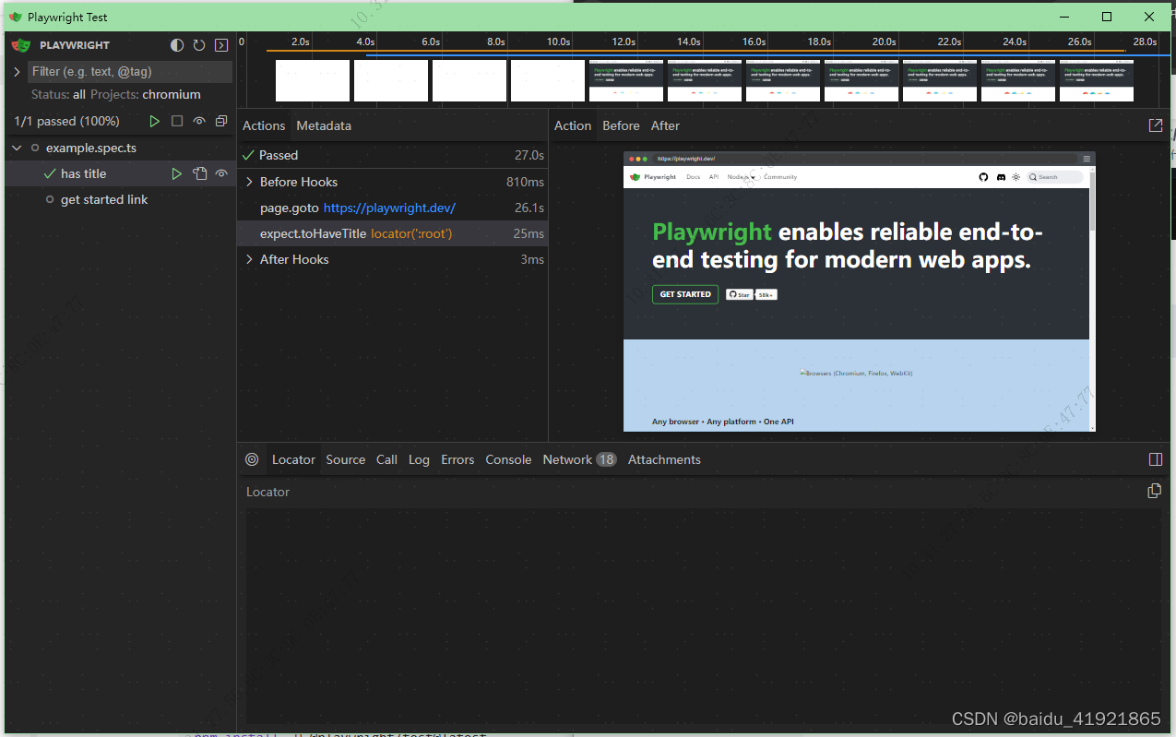Image resolution: width=1176 pixels, height=737 pixels.
Task: Click the Stop square icon
Action: click(177, 121)
